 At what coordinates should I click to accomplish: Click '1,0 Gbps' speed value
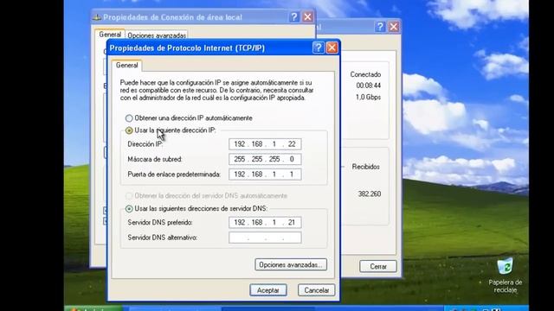(368, 98)
